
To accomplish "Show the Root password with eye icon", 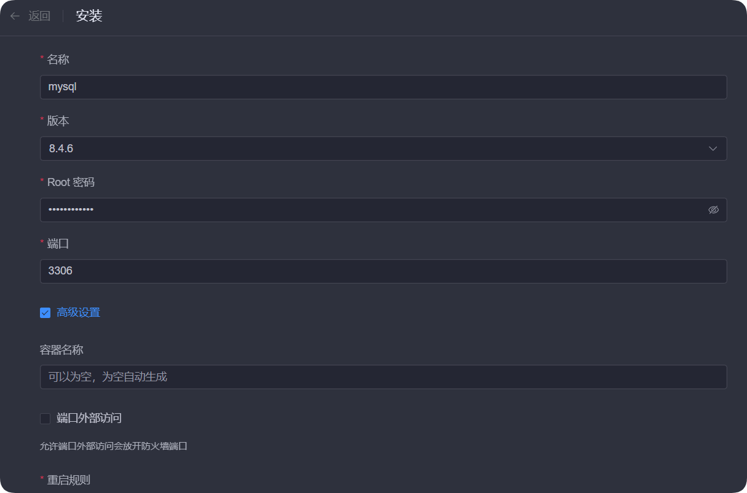I will pyautogui.click(x=713, y=210).
